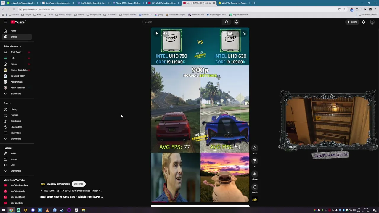
Task: Play the Shorts video
Action: 157,33
